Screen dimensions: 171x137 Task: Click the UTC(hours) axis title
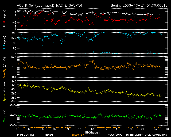[x=92, y=132]
